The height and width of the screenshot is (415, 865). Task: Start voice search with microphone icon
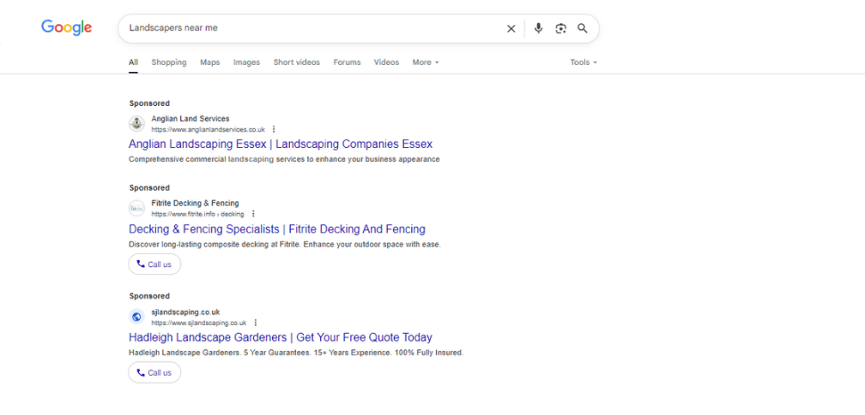coord(539,28)
